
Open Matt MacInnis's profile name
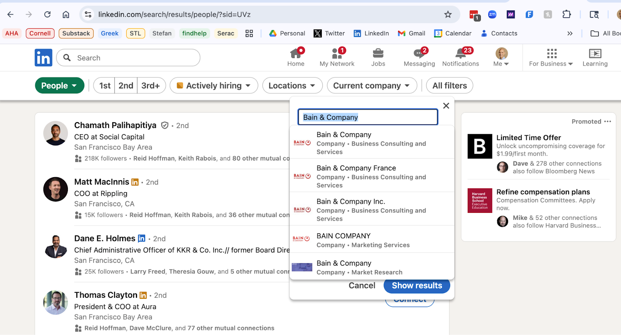click(102, 182)
